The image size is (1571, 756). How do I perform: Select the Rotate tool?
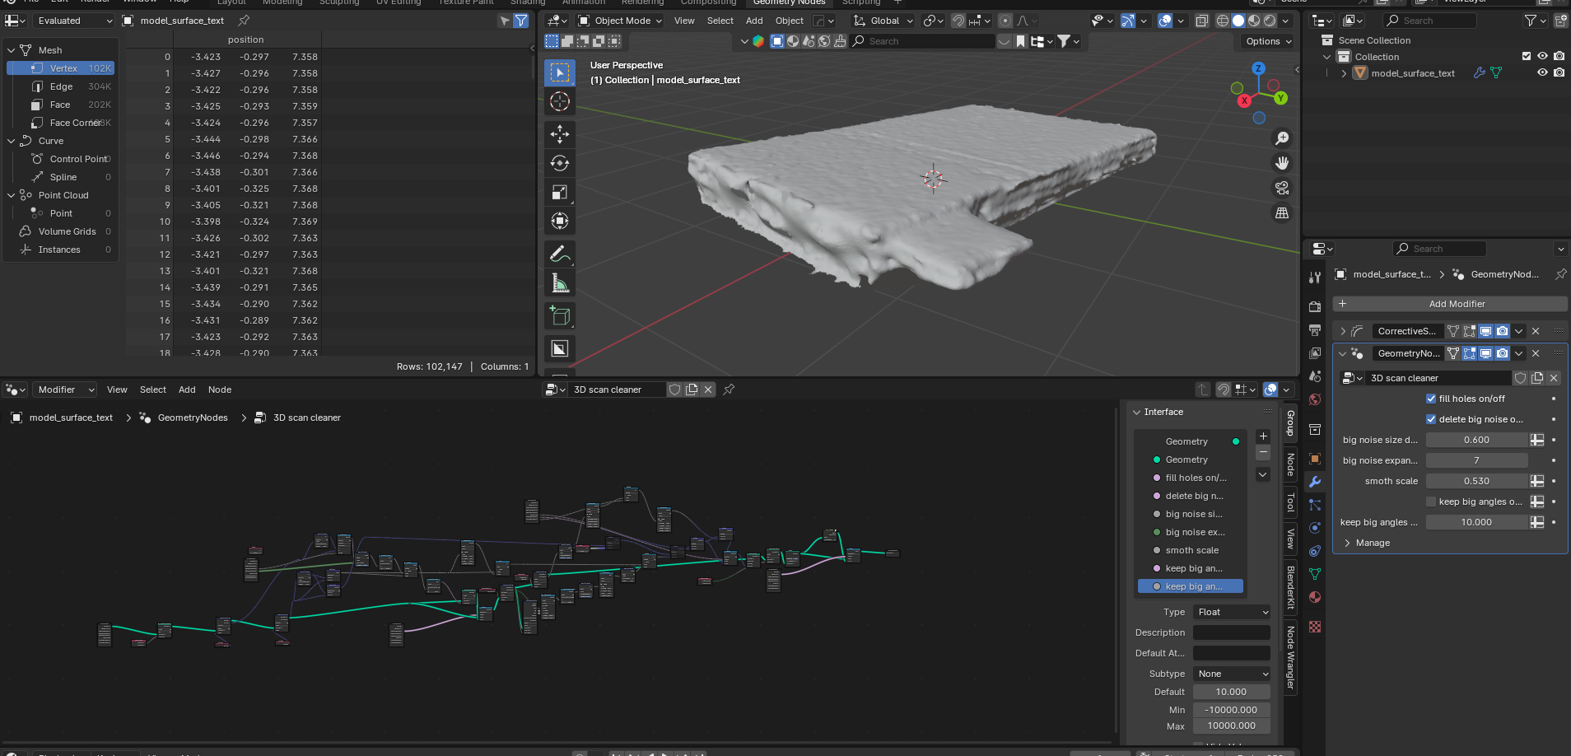click(560, 163)
